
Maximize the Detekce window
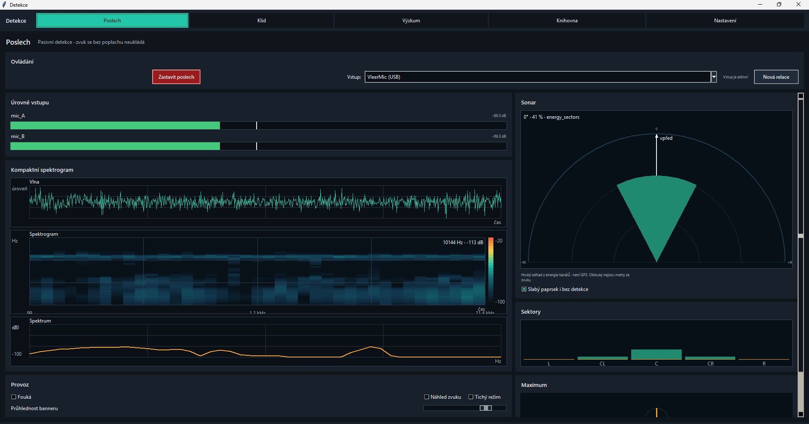[x=779, y=5]
